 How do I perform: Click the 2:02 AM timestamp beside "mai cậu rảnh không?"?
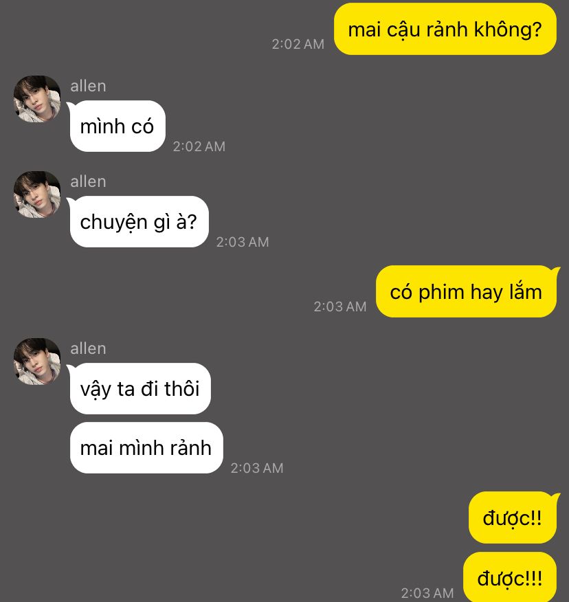tap(298, 44)
